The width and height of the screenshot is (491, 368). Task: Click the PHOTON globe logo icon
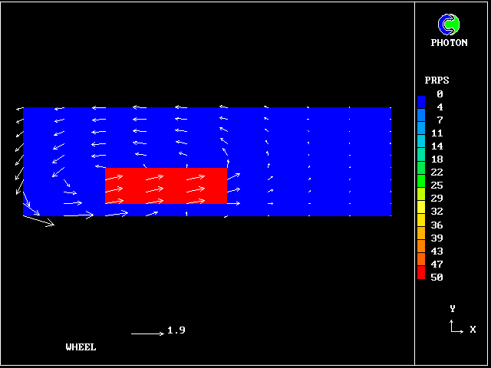449,25
